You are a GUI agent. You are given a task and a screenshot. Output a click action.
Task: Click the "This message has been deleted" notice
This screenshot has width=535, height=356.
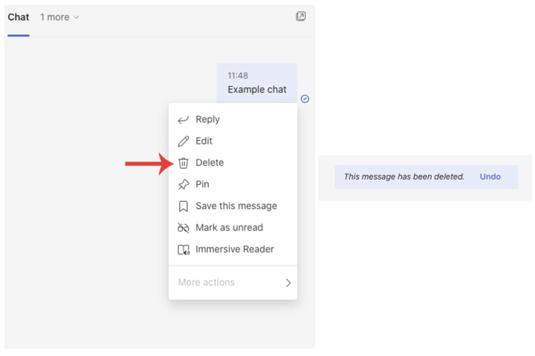(403, 177)
